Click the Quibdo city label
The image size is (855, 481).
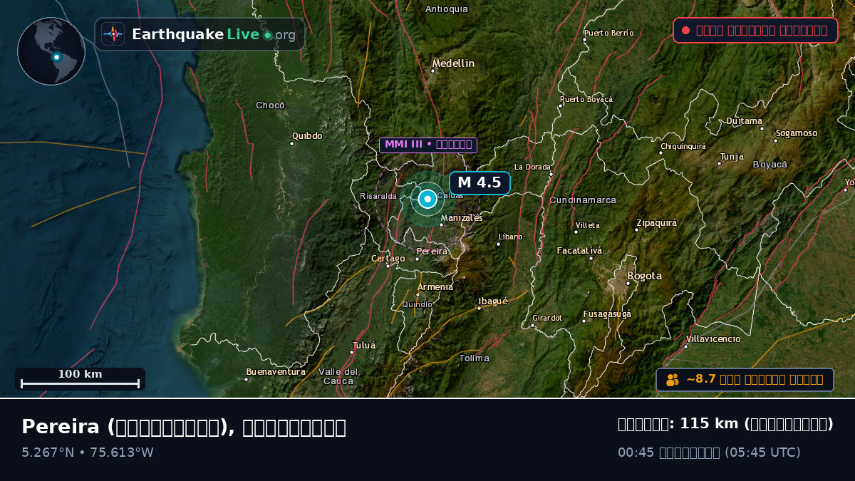click(x=308, y=136)
